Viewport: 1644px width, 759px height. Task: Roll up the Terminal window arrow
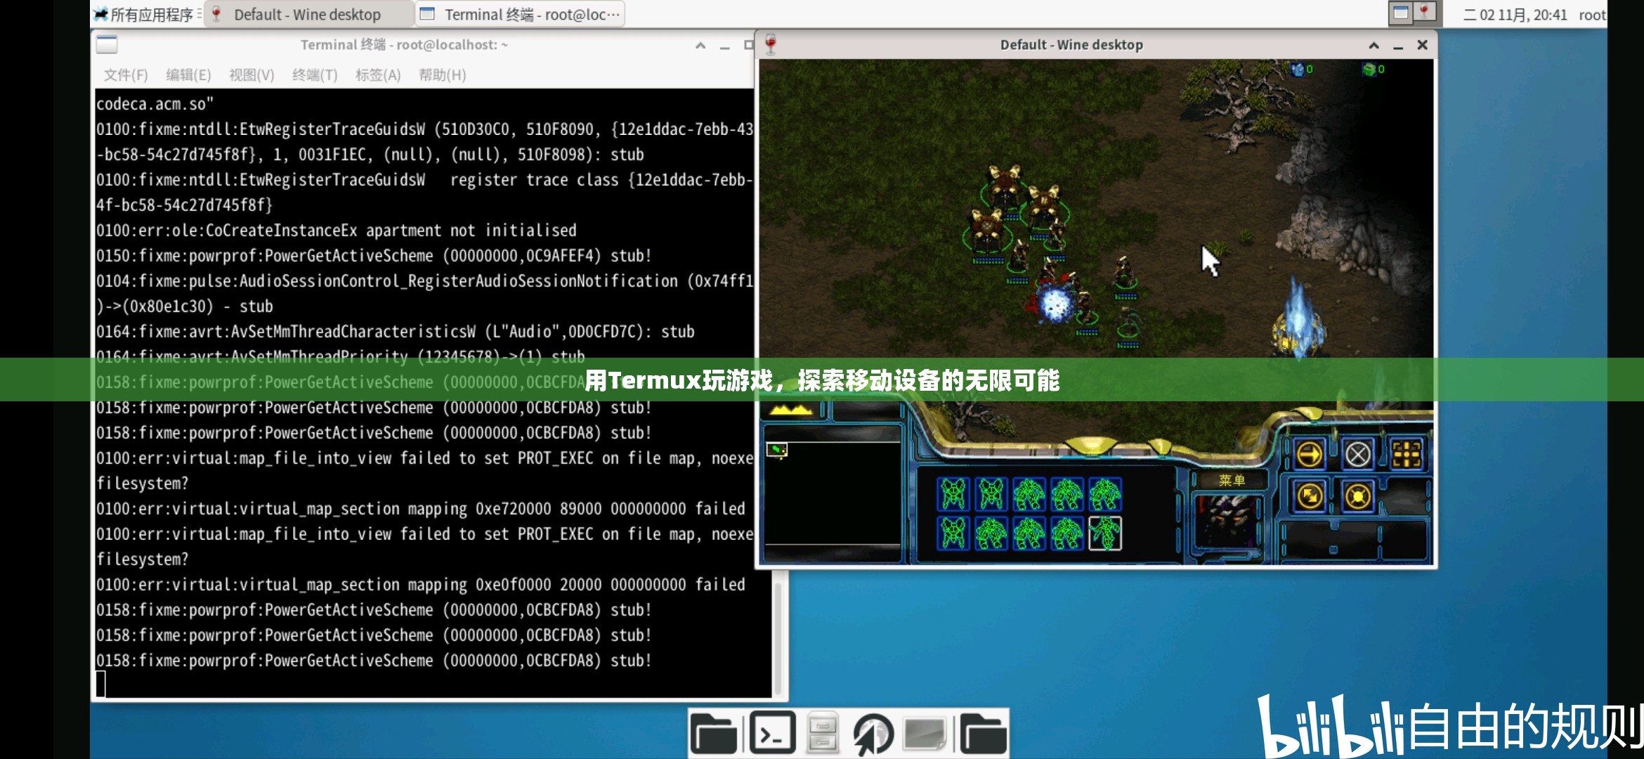coord(700,46)
